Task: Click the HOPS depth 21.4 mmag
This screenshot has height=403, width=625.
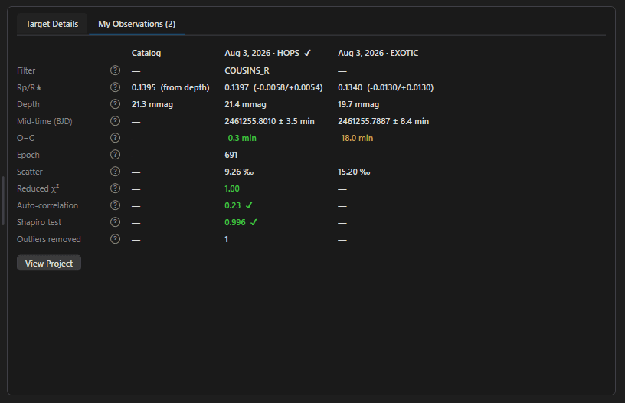Action: (245, 104)
